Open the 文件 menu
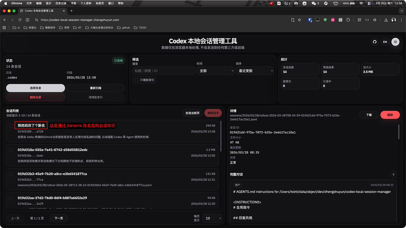 (x=29, y=3)
